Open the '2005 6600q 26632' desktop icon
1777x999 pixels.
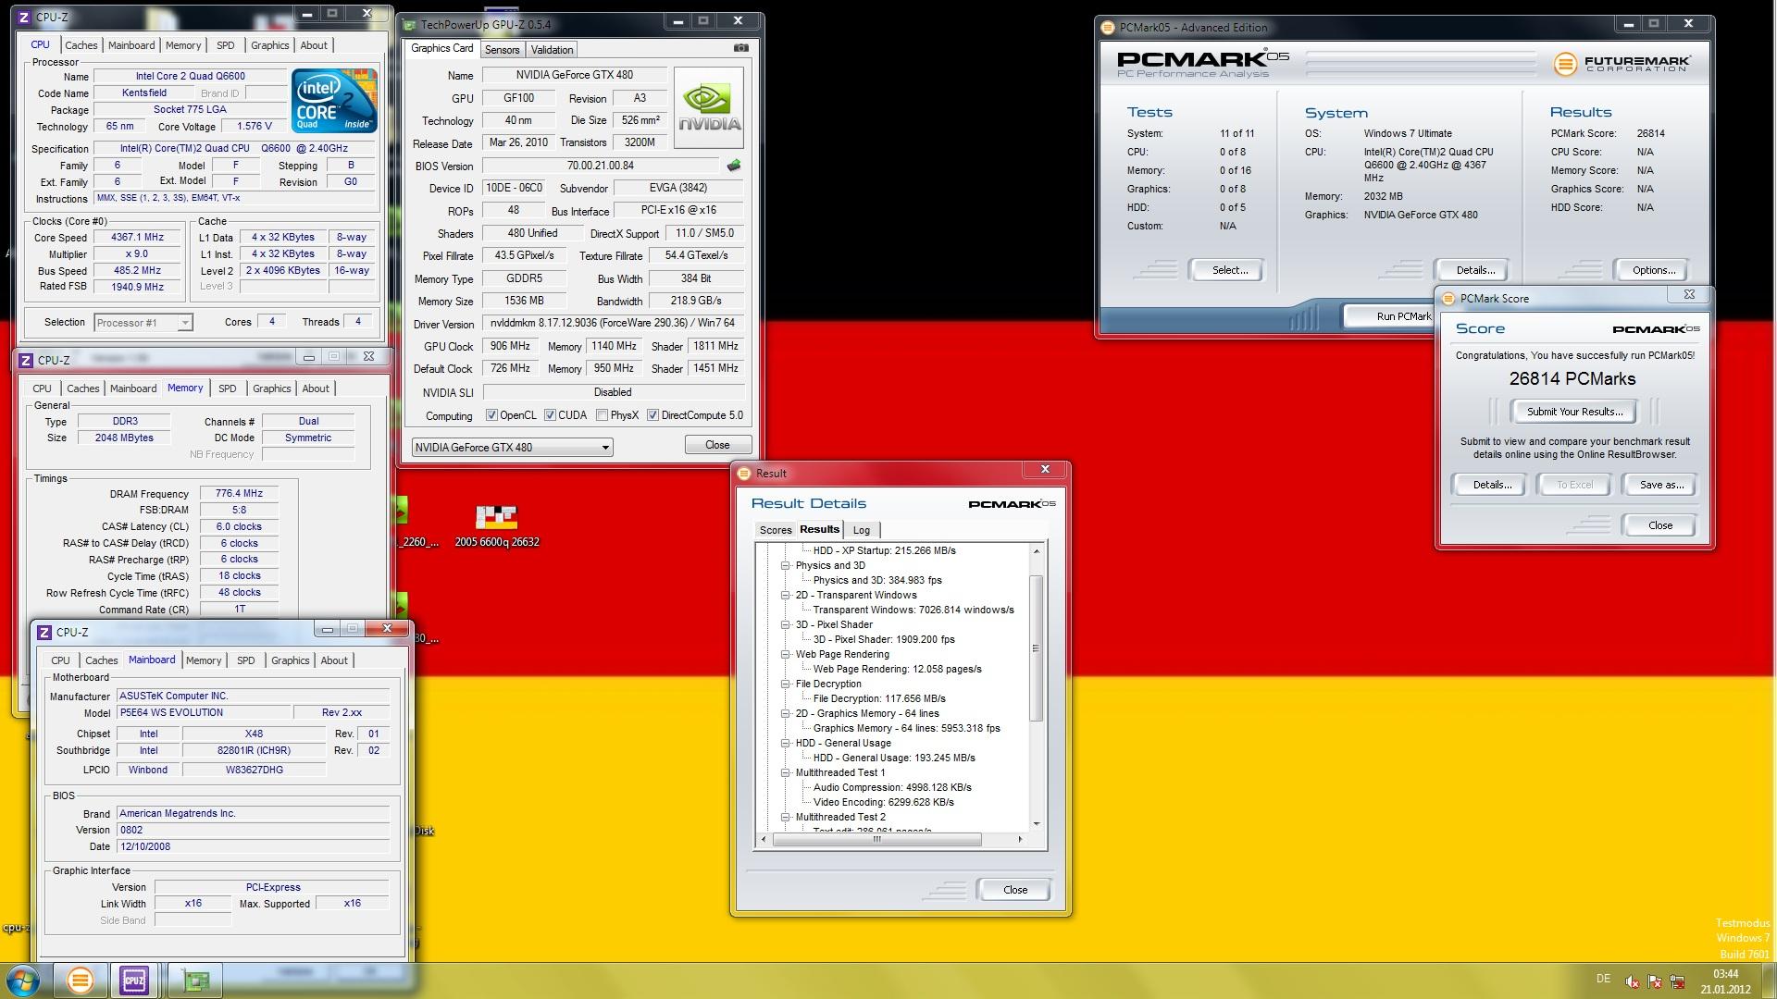pyautogui.click(x=496, y=526)
